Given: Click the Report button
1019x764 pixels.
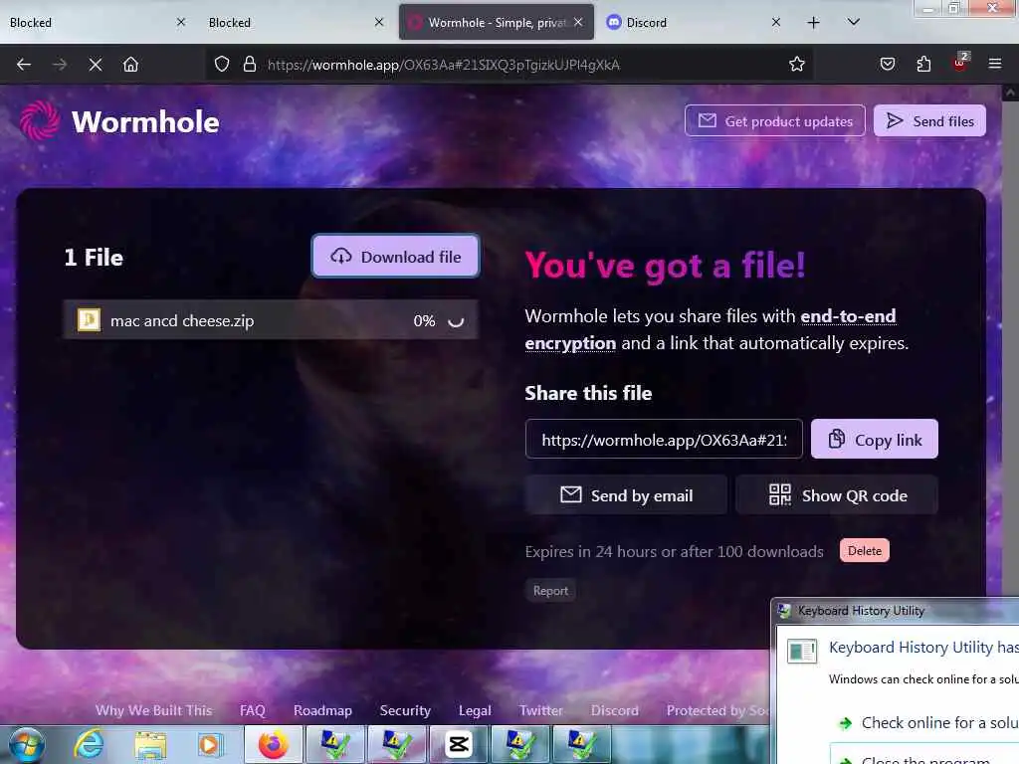Looking at the screenshot, I should (x=550, y=591).
